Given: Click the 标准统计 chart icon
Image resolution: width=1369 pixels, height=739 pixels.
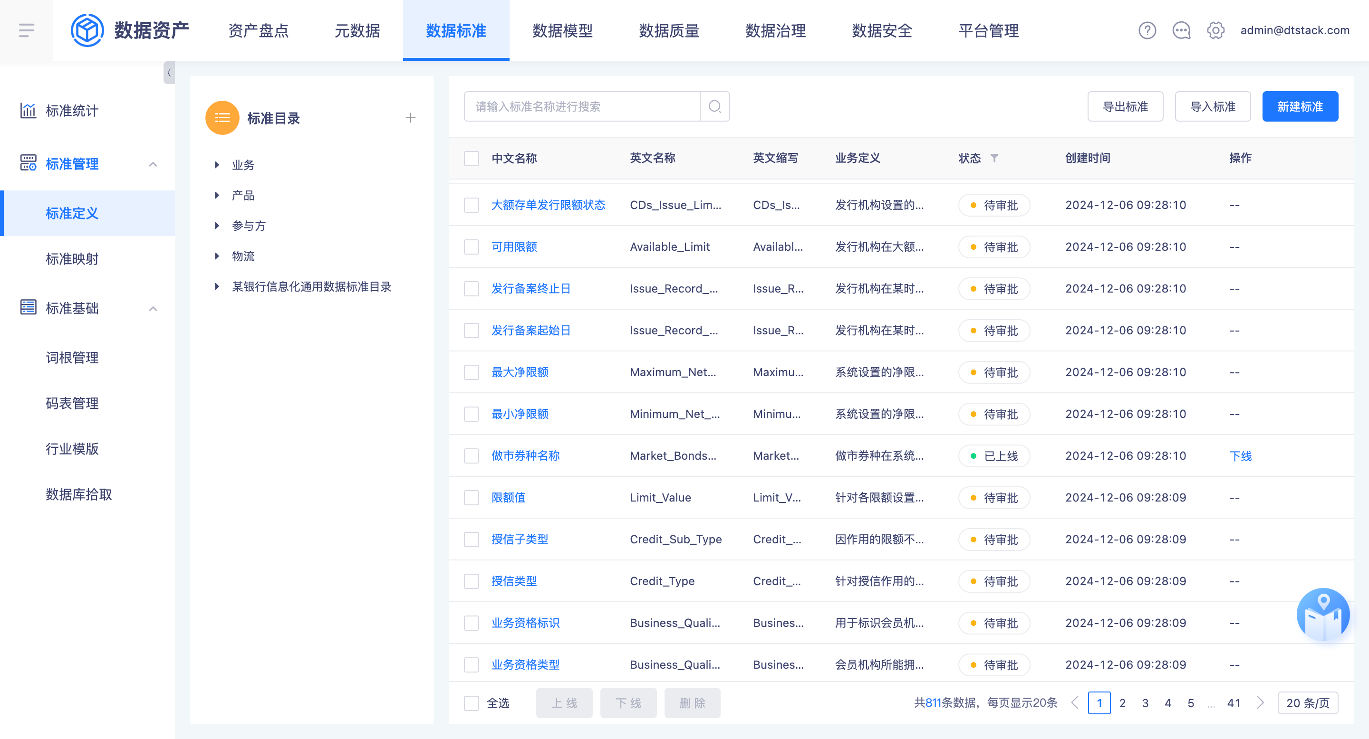Looking at the screenshot, I should pos(28,111).
